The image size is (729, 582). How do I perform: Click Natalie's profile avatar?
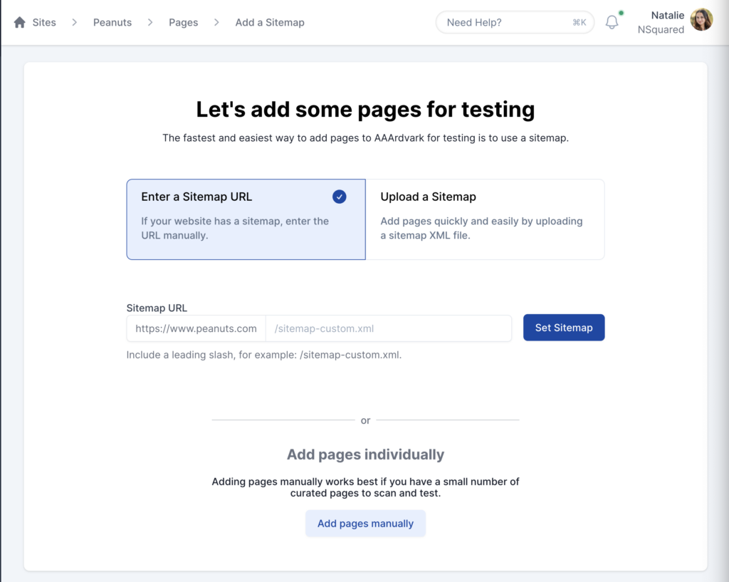(x=701, y=20)
